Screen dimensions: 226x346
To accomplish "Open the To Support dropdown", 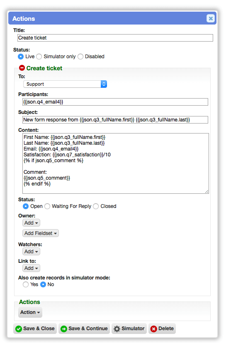I will pyautogui.click(x=65, y=84).
